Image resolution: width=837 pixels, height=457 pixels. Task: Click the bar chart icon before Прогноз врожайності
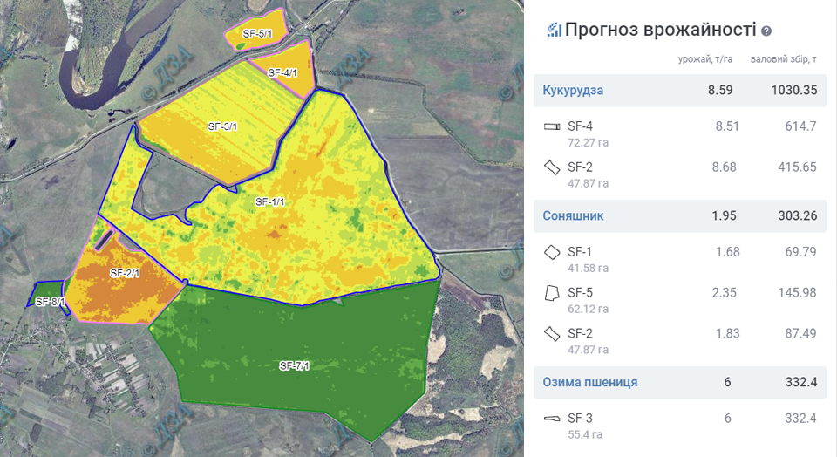coord(554,30)
